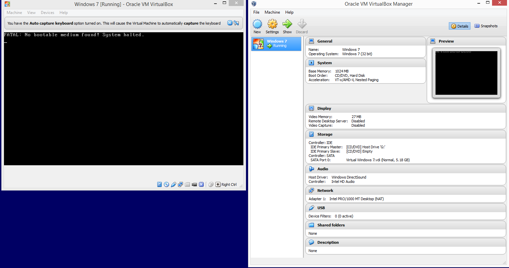509x268 pixels.
Task: Click the optical disc status icon
Action: click(167, 184)
